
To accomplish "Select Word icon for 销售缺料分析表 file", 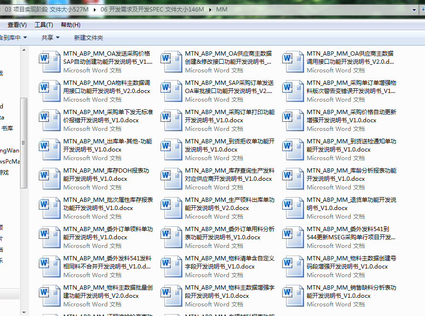I will coord(293,296).
